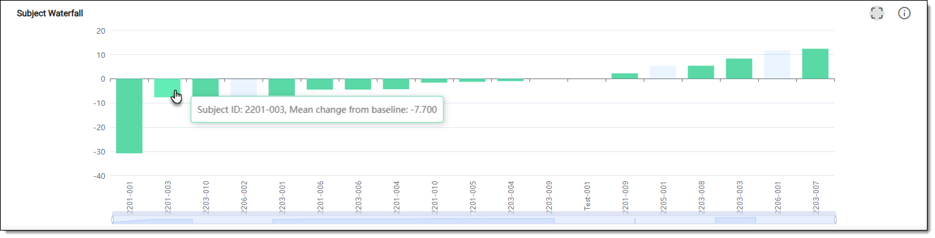Click the x-axis label 2203-010
The width and height of the screenshot is (935, 238).
click(206, 197)
